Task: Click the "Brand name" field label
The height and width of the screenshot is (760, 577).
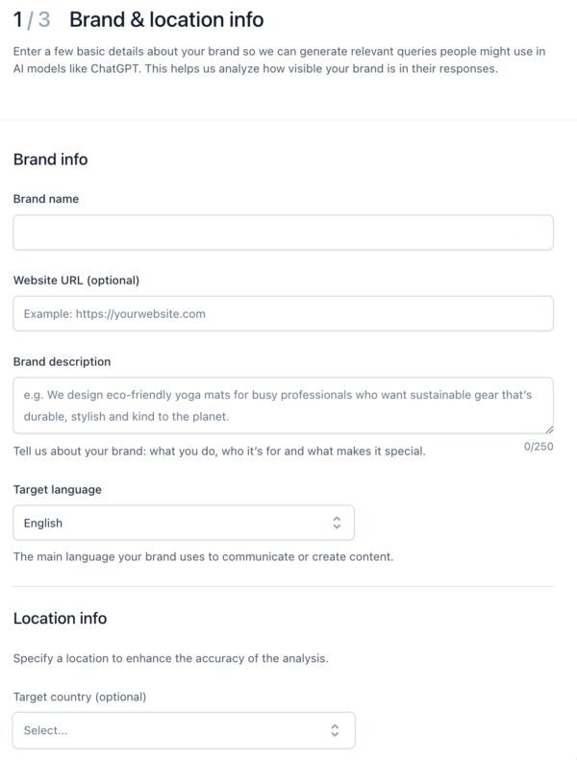Action: point(46,199)
